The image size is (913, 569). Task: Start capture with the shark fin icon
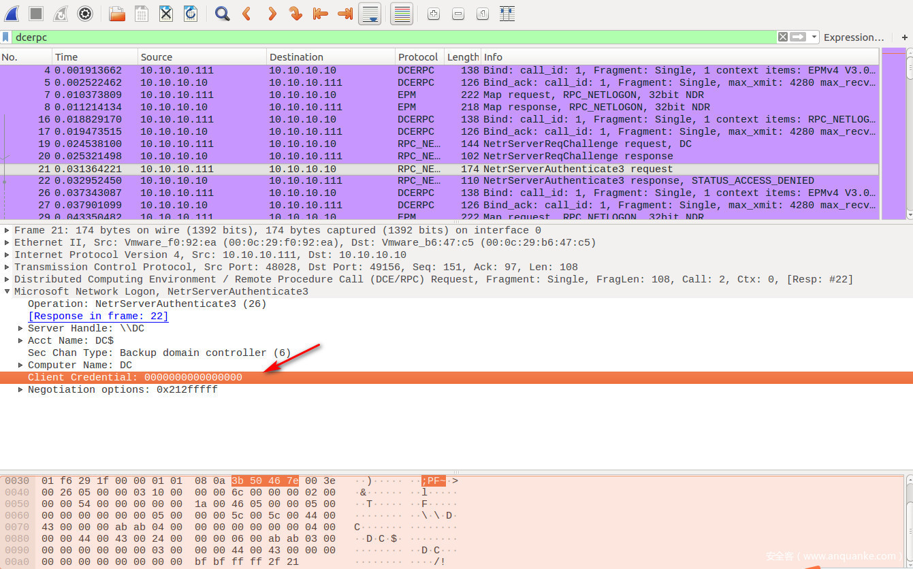tap(12, 14)
